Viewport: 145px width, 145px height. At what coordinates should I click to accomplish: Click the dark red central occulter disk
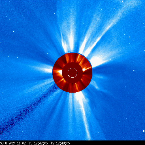coord(72,73)
